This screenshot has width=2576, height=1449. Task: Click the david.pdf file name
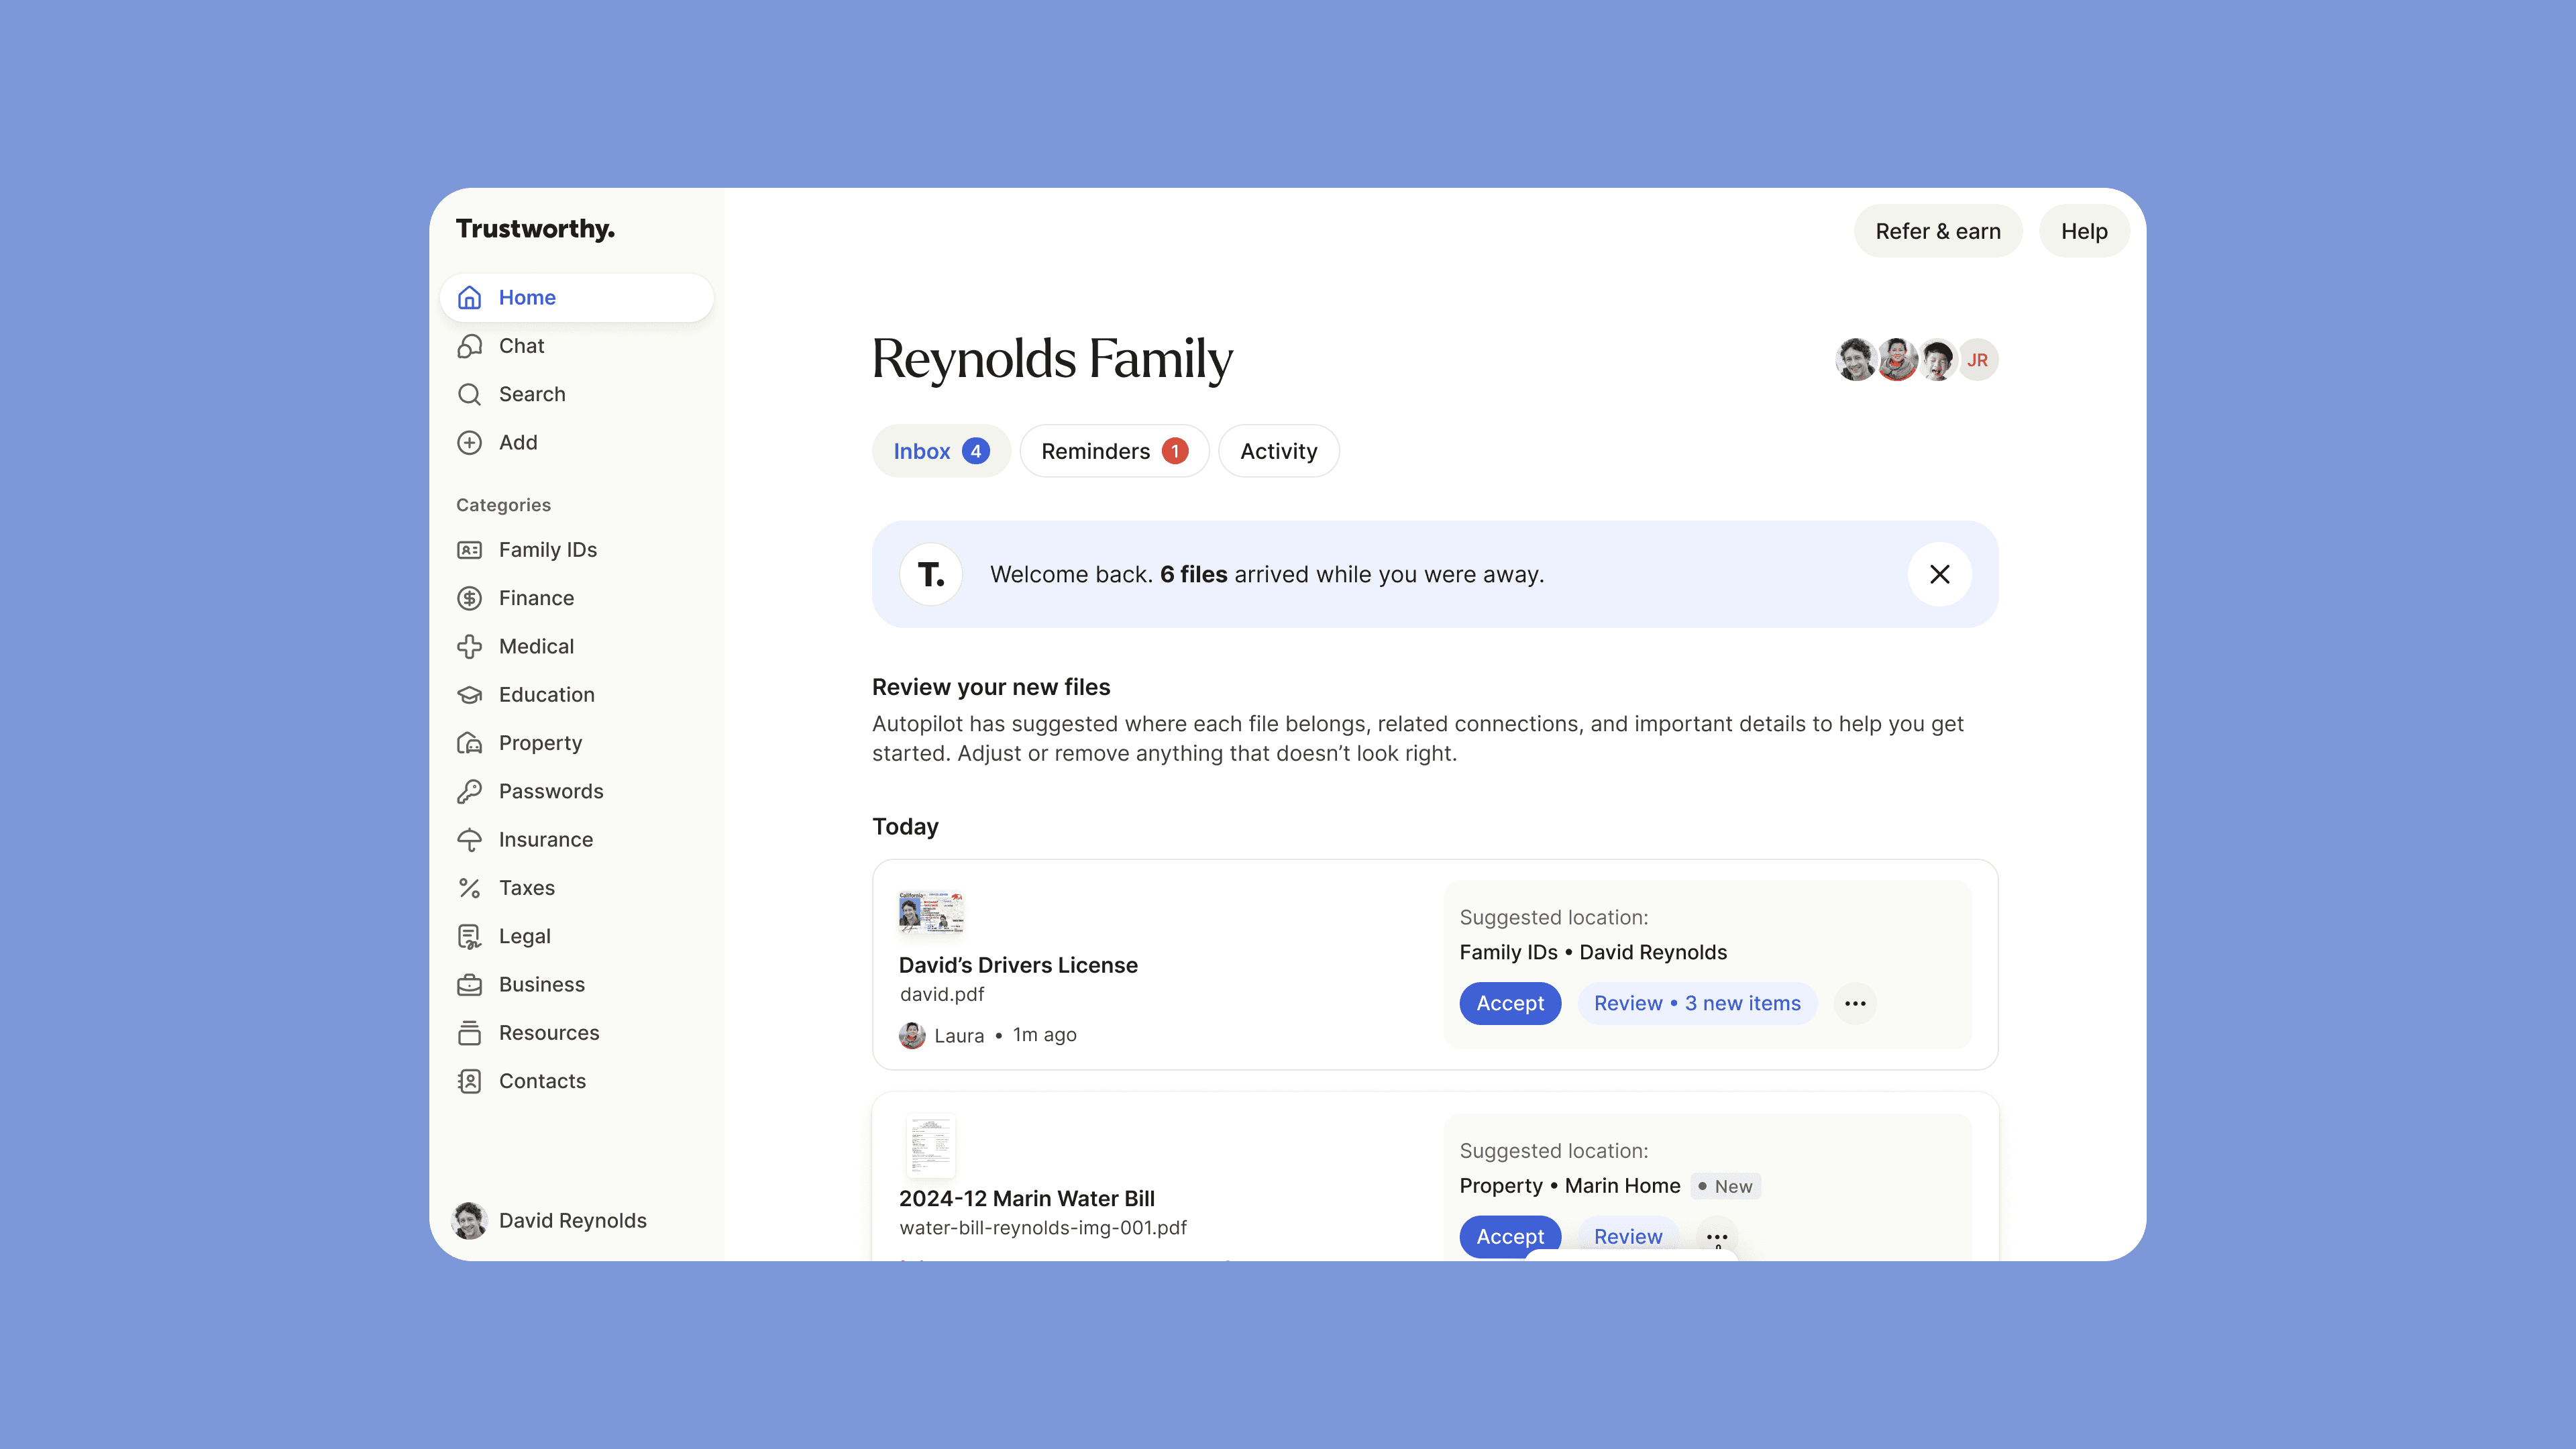tap(941, 995)
